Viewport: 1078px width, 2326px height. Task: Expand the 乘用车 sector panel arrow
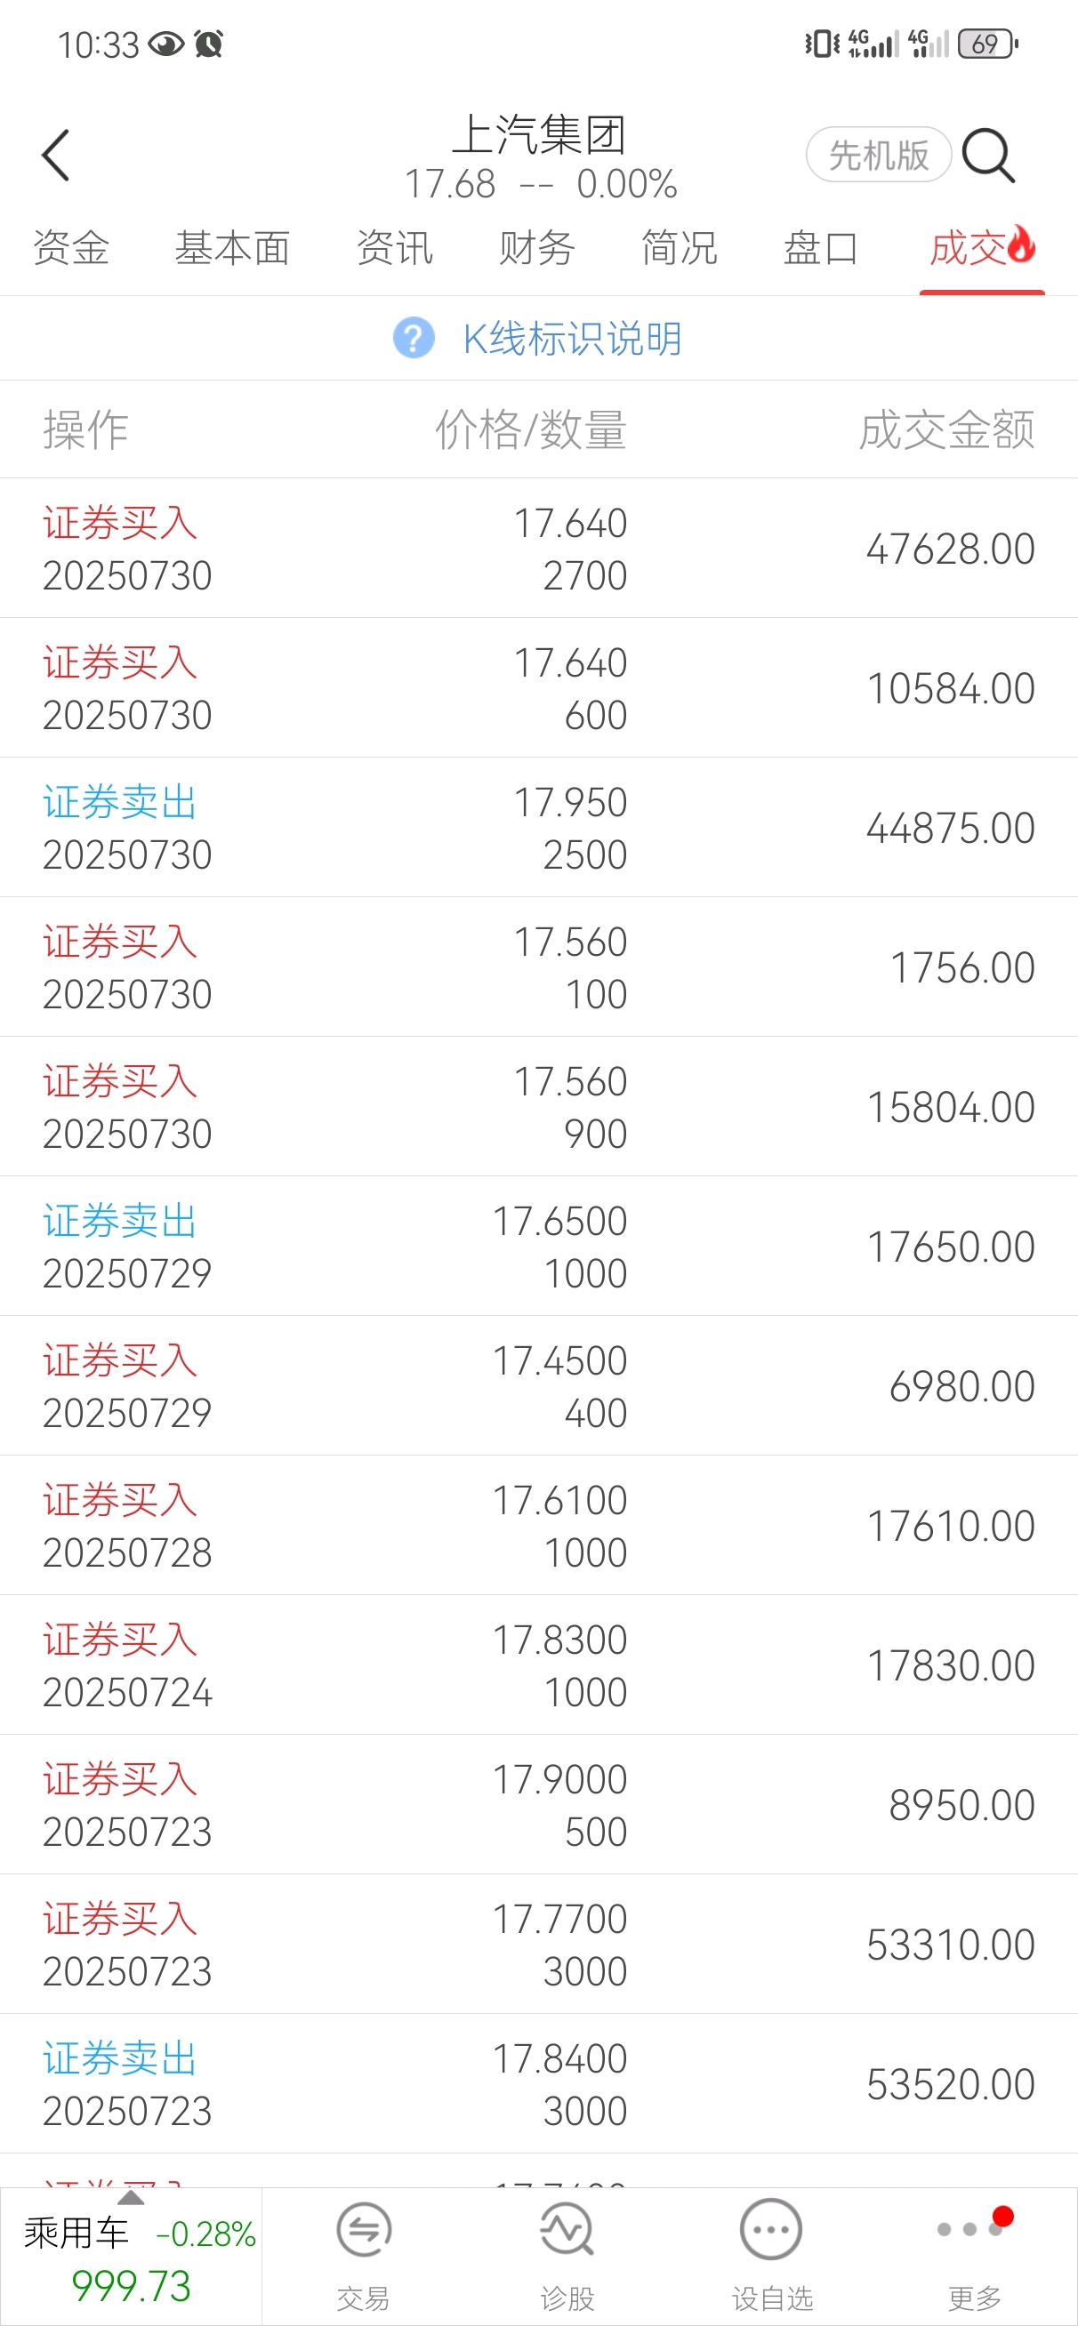click(x=130, y=2197)
